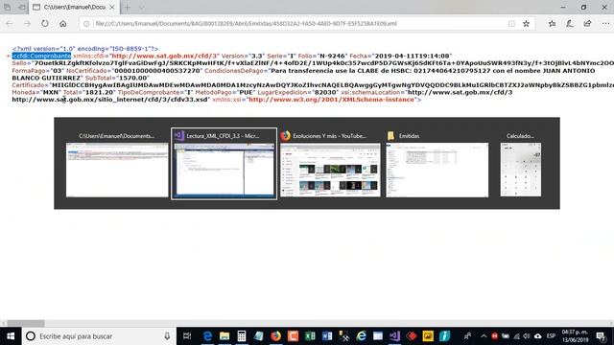This screenshot has height=345, width=614.
Task: Go to Edge home page
Action: [63, 24]
